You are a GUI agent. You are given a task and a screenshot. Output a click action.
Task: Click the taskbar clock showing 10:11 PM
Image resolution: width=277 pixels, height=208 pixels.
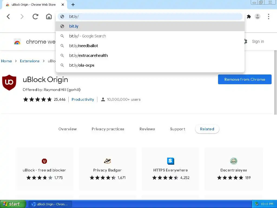pos(267,204)
